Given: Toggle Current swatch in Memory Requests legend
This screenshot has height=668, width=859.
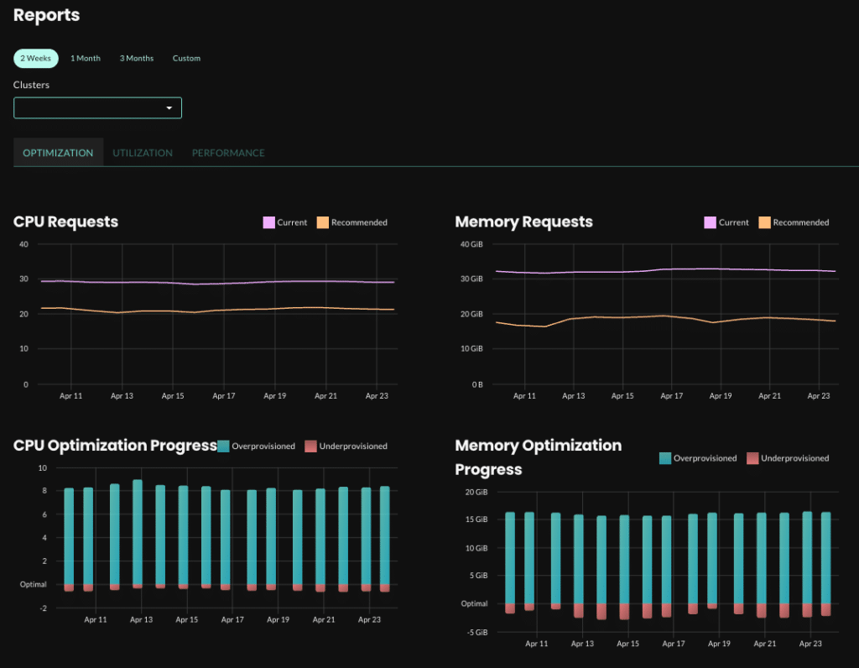Looking at the screenshot, I should (x=710, y=222).
